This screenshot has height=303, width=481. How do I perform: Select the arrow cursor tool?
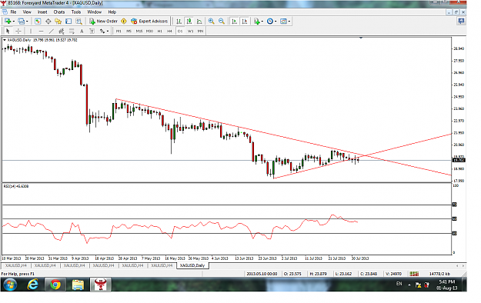click(x=8, y=31)
